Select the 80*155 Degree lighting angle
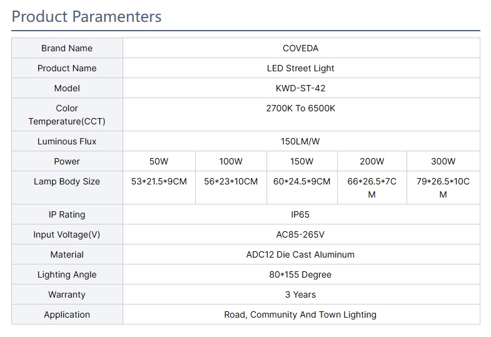 [x=300, y=274]
